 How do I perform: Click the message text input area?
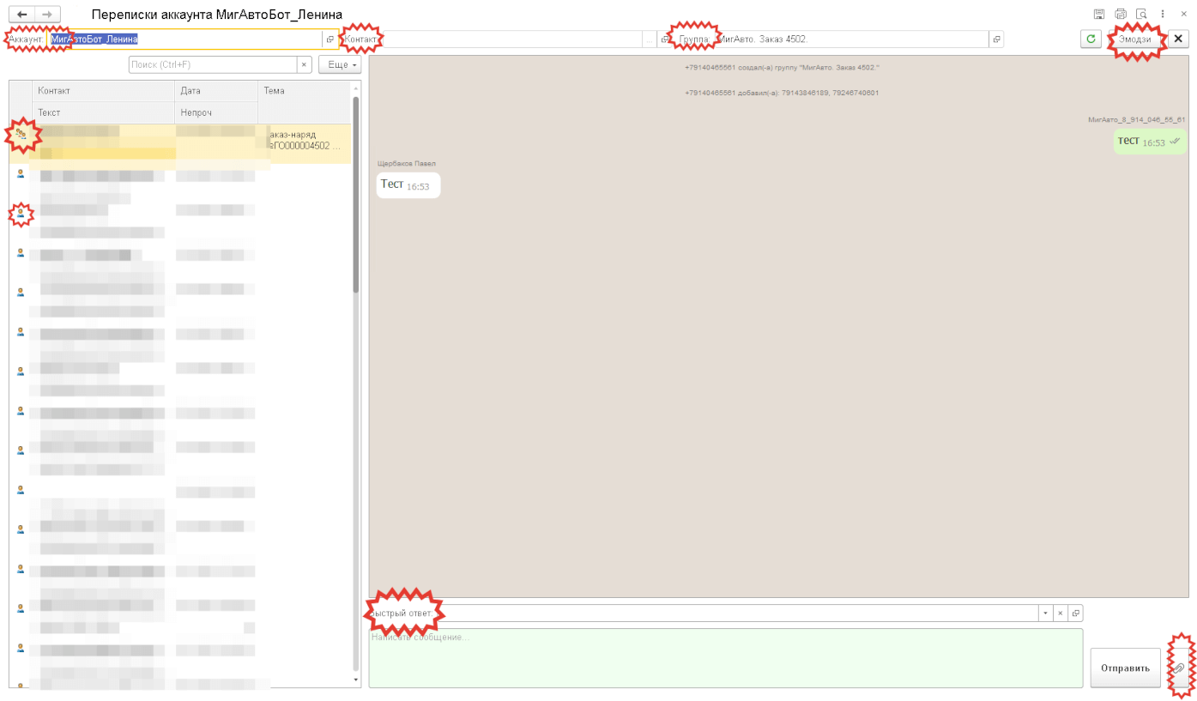coord(725,658)
